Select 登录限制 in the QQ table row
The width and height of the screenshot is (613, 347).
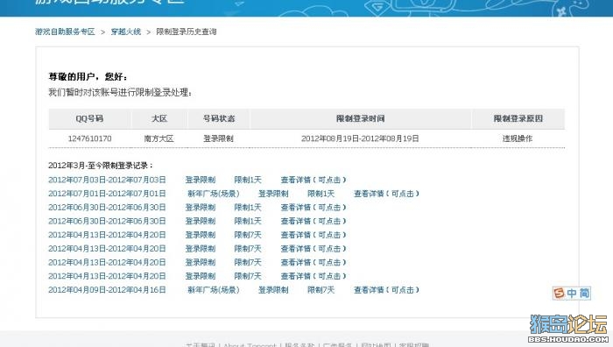pos(219,138)
